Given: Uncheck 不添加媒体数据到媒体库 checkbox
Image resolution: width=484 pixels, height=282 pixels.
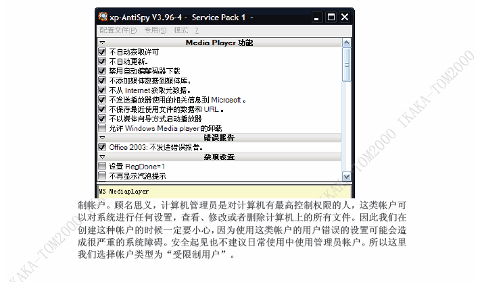Looking at the screenshot, I should point(102,80).
